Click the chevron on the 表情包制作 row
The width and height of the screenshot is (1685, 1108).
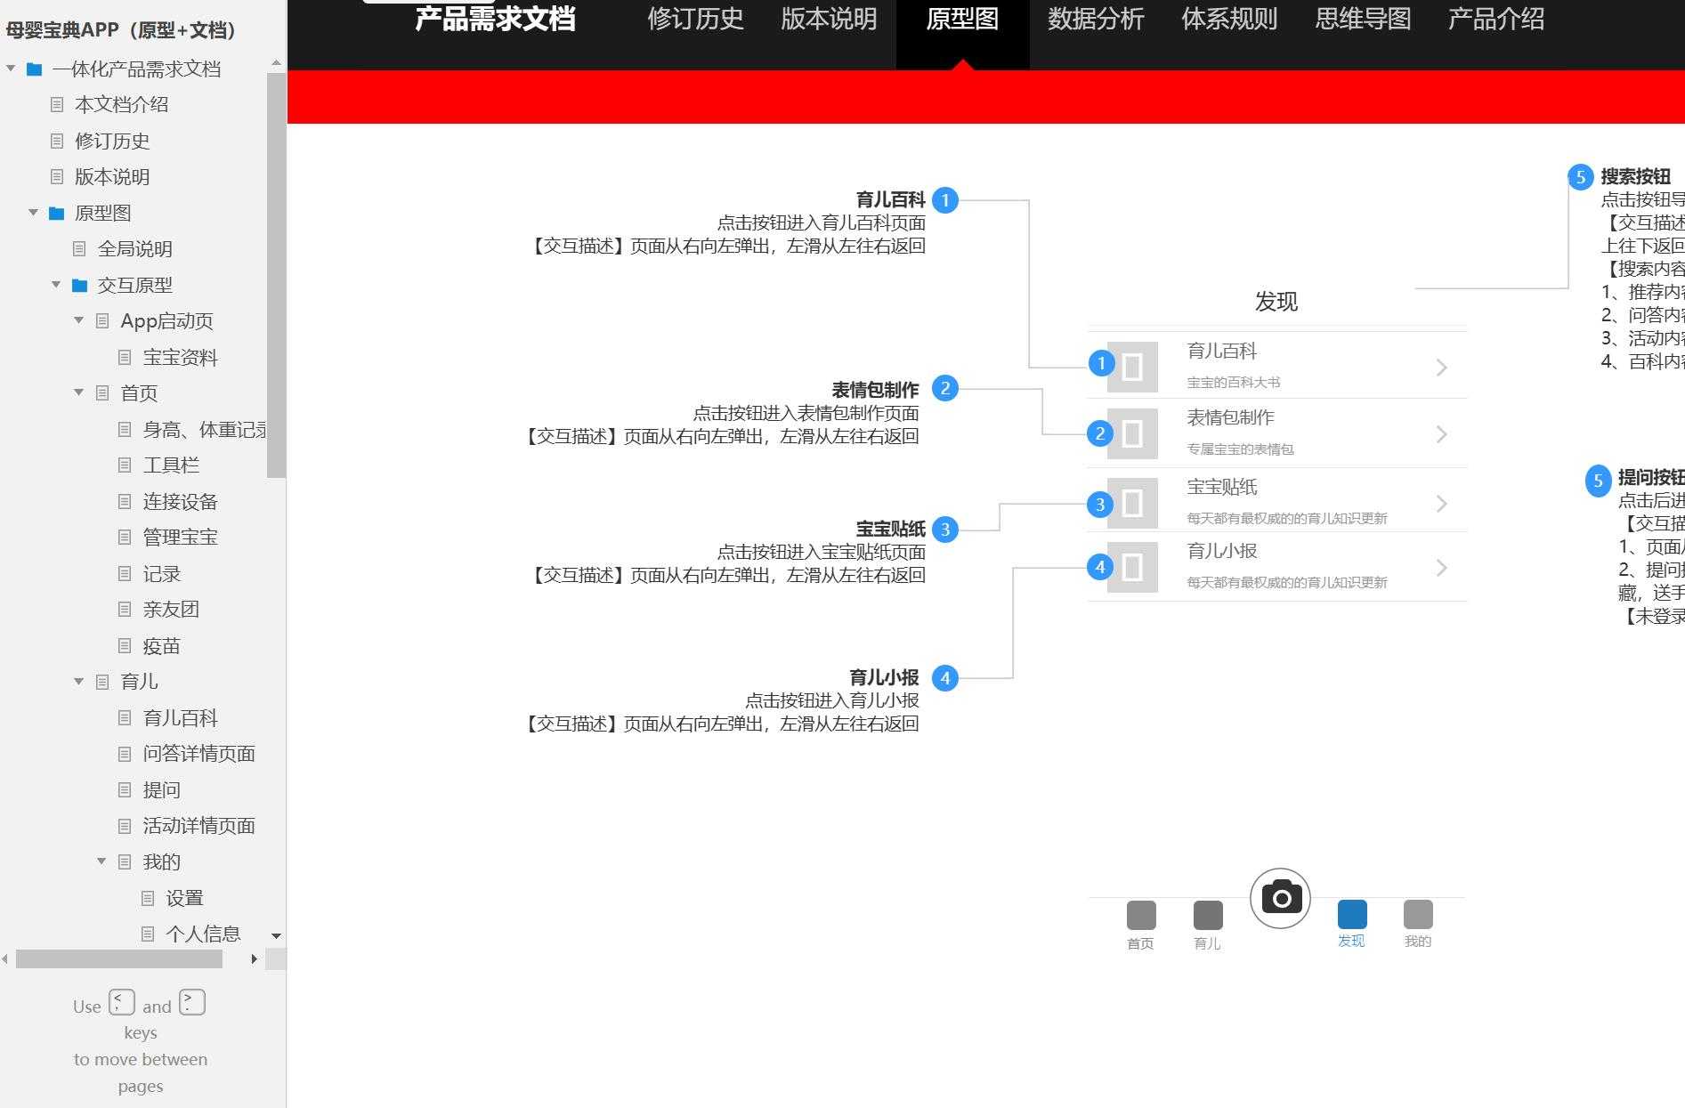[x=1441, y=433]
